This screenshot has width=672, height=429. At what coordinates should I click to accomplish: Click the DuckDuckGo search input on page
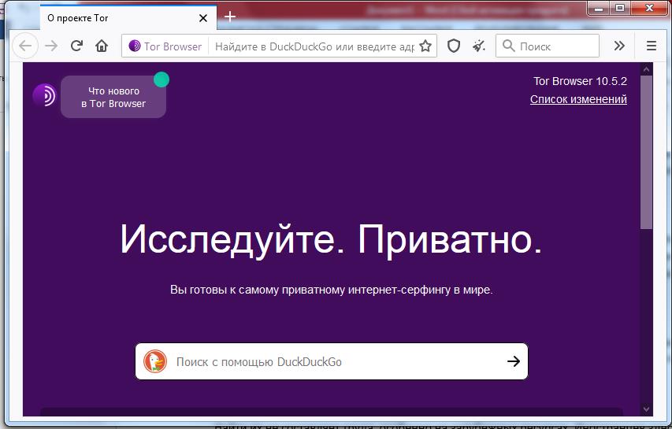pyautogui.click(x=332, y=361)
